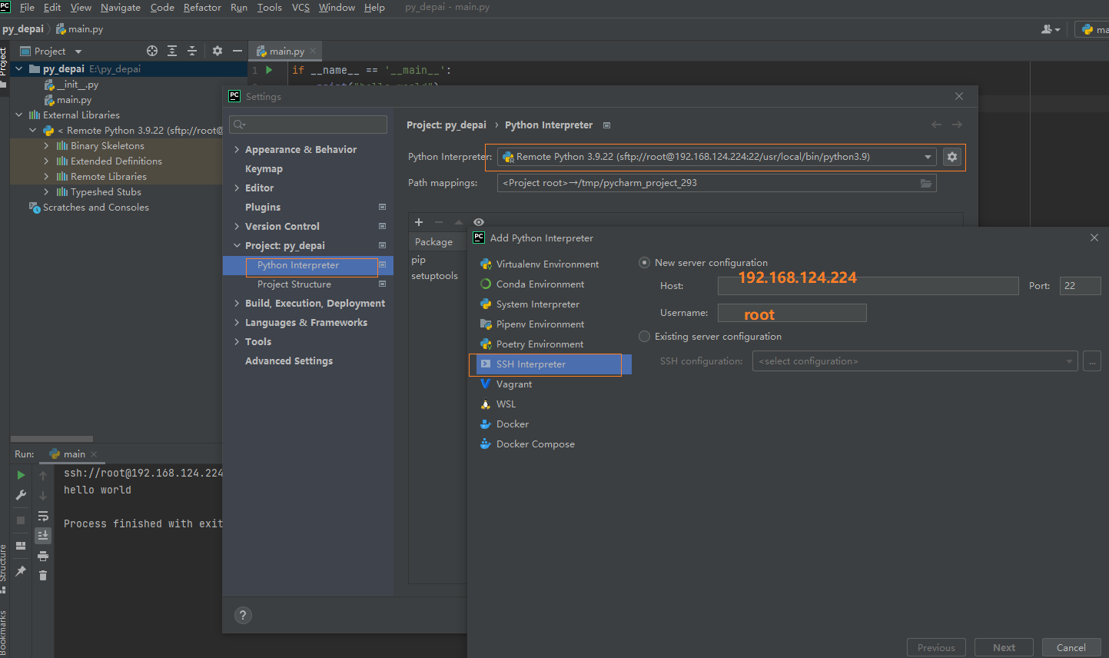
Task: Jump down the stack trace in Run panel
Action: point(43,496)
